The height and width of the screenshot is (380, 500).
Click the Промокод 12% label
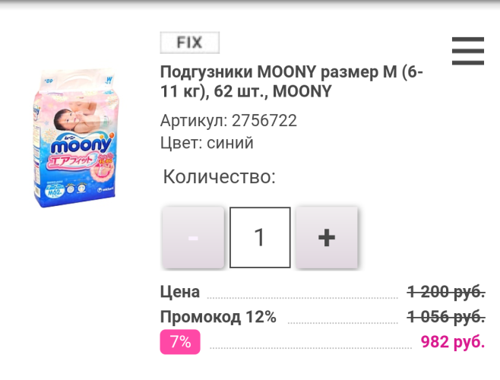[218, 317]
